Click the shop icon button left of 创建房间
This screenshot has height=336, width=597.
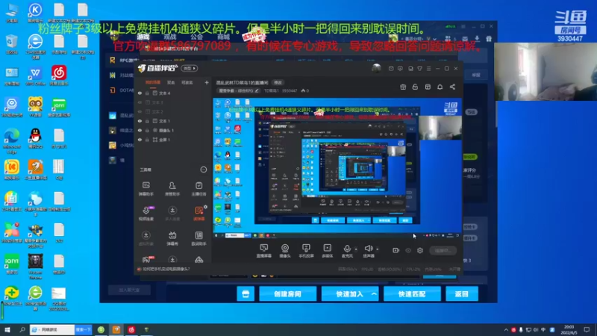click(246, 294)
